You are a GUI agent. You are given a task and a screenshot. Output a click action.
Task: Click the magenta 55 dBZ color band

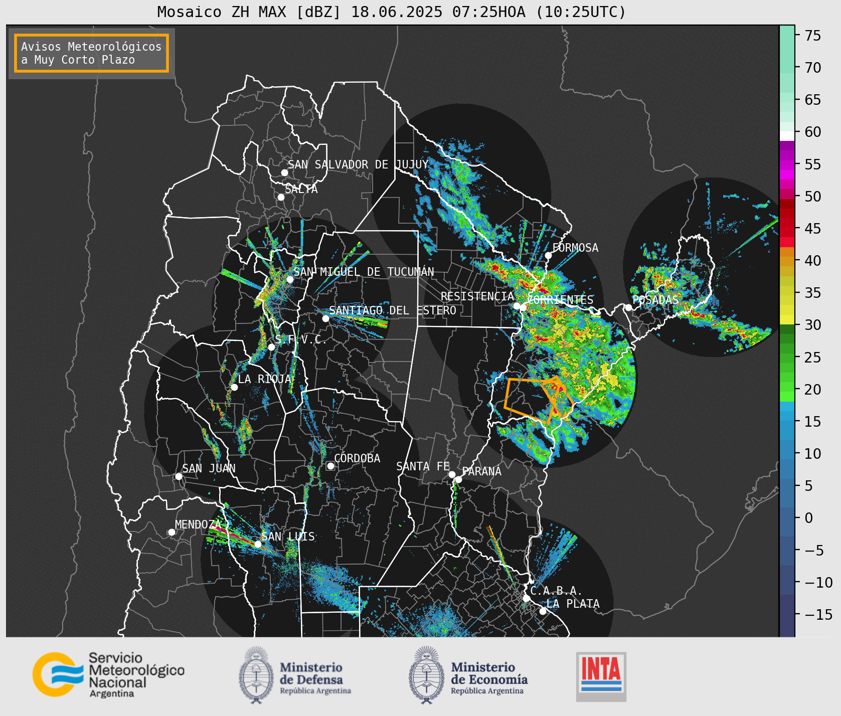click(x=787, y=164)
